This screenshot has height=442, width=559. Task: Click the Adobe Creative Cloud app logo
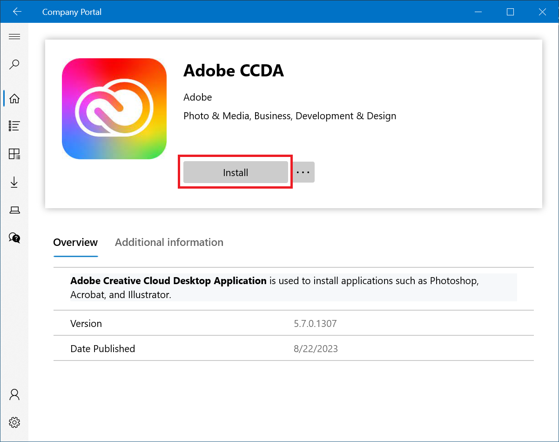(x=114, y=109)
